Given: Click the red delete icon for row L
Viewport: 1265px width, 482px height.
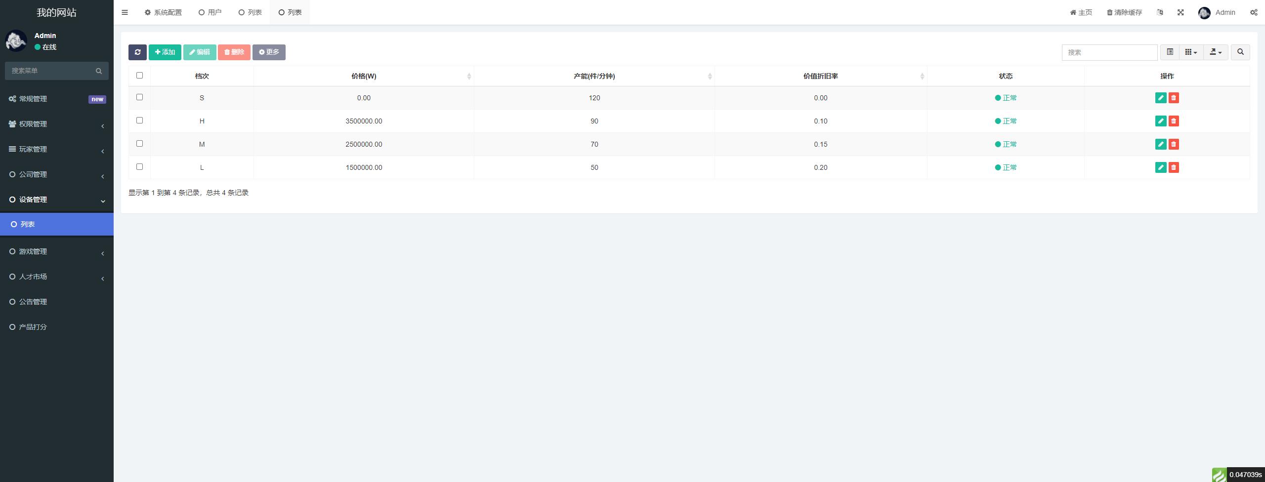Looking at the screenshot, I should pyautogui.click(x=1174, y=167).
